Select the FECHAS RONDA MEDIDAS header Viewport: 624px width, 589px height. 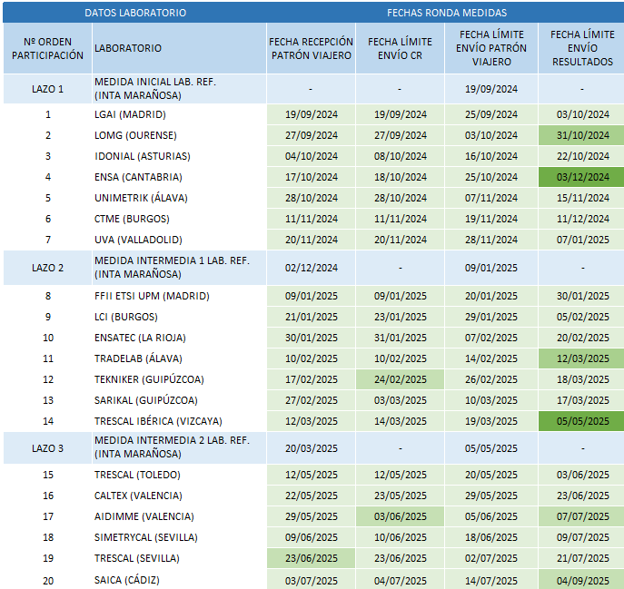[x=446, y=13]
